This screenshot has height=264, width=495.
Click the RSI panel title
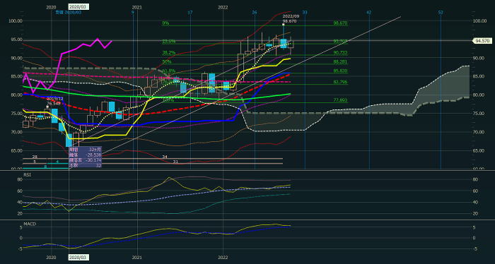click(x=27, y=174)
